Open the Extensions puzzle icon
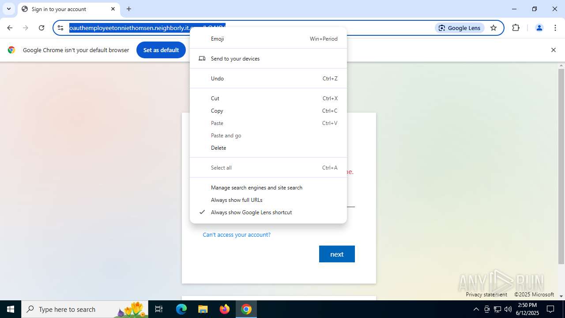Viewport: 565px width, 318px height. [x=516, y=28]
